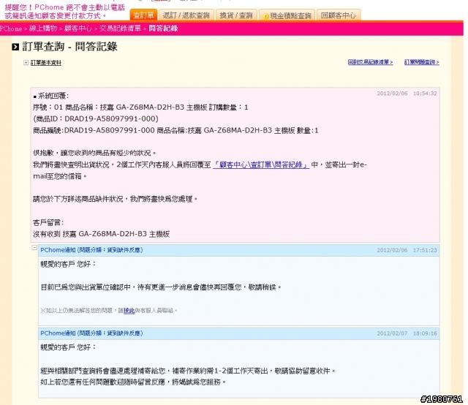Open the 訂單問題查詢 link
Screen dimensions: 468x405
point(422,62)
